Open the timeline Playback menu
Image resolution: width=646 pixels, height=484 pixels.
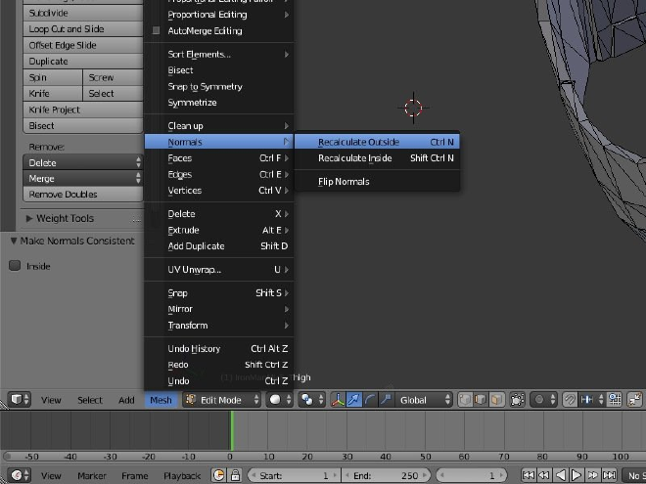coord(182,475)
